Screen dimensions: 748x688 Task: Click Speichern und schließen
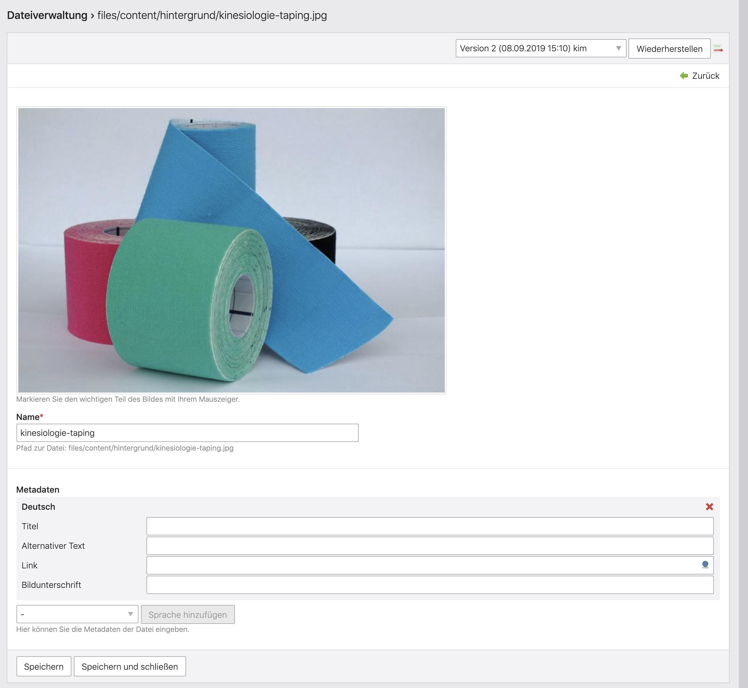point(130,666)
